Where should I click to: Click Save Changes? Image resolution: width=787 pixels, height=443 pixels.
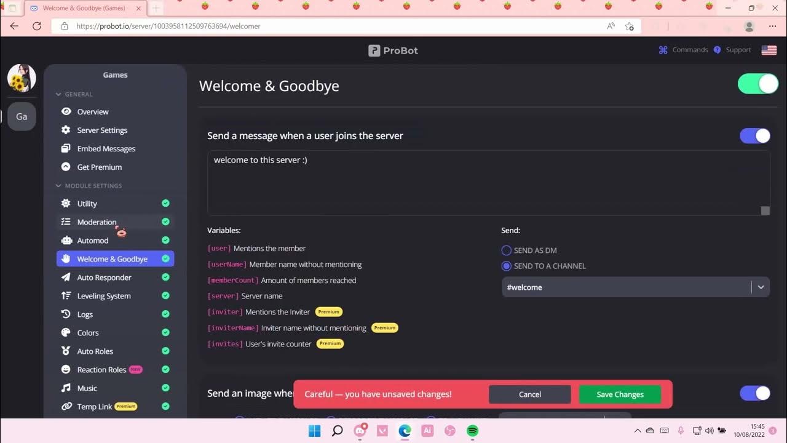pyautogui.click(x=620, y=394)
